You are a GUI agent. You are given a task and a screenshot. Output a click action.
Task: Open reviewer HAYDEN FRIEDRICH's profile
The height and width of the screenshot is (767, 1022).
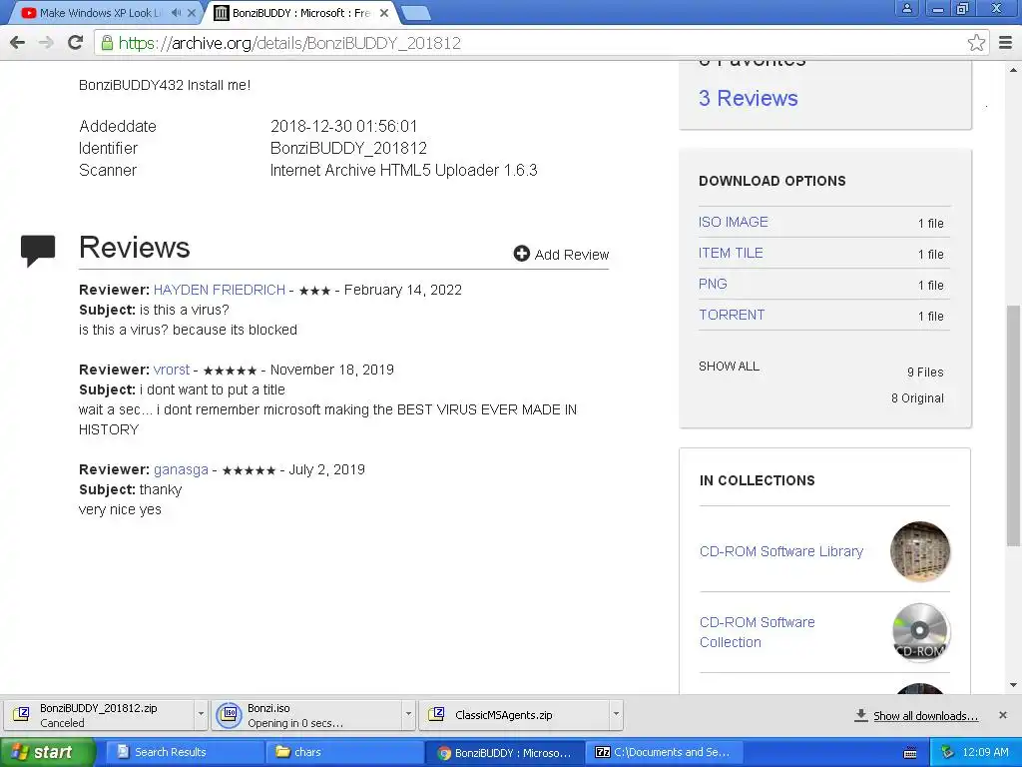[220, 290]
